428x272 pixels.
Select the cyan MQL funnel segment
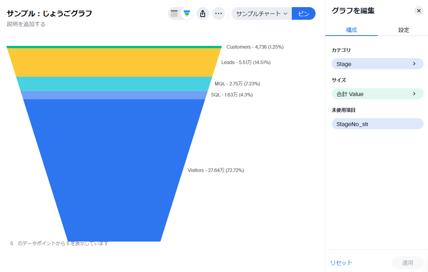click(115, 83)
